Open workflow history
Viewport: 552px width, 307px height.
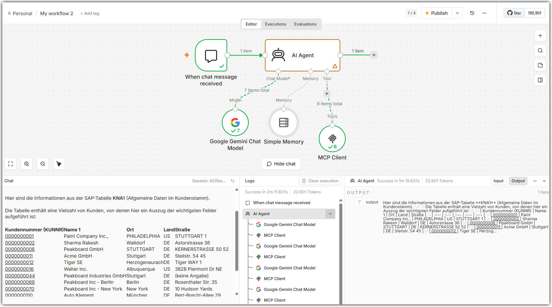(472, 13)
